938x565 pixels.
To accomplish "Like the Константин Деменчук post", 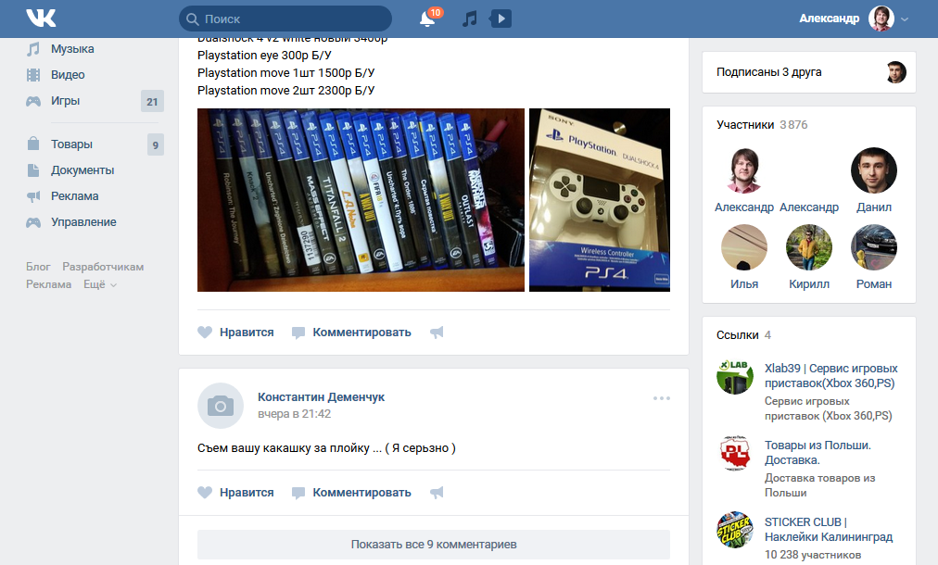I will click(236, 493).
